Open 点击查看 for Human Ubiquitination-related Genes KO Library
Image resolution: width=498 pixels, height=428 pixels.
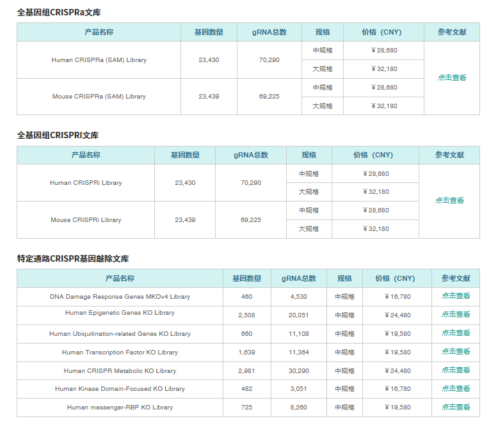456,333
